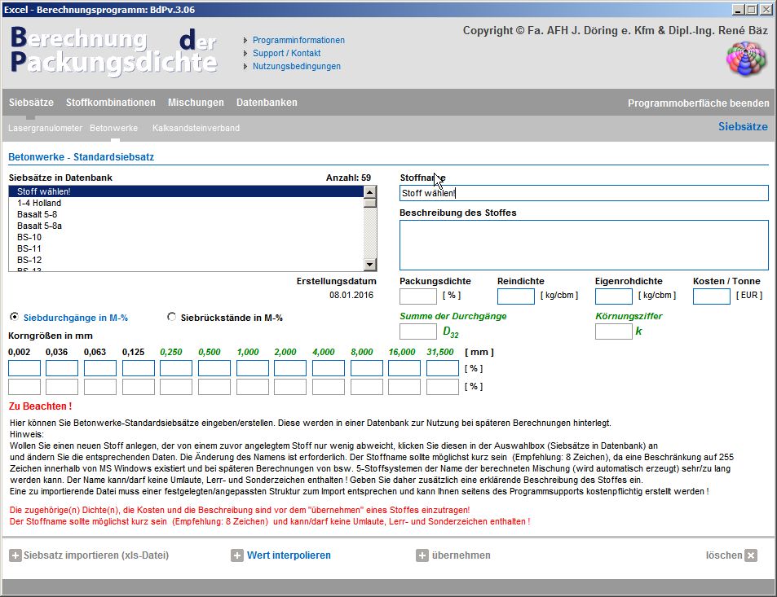
Task: Select 'Stoff wählen!' in the list
Action: tap(187, 191)
